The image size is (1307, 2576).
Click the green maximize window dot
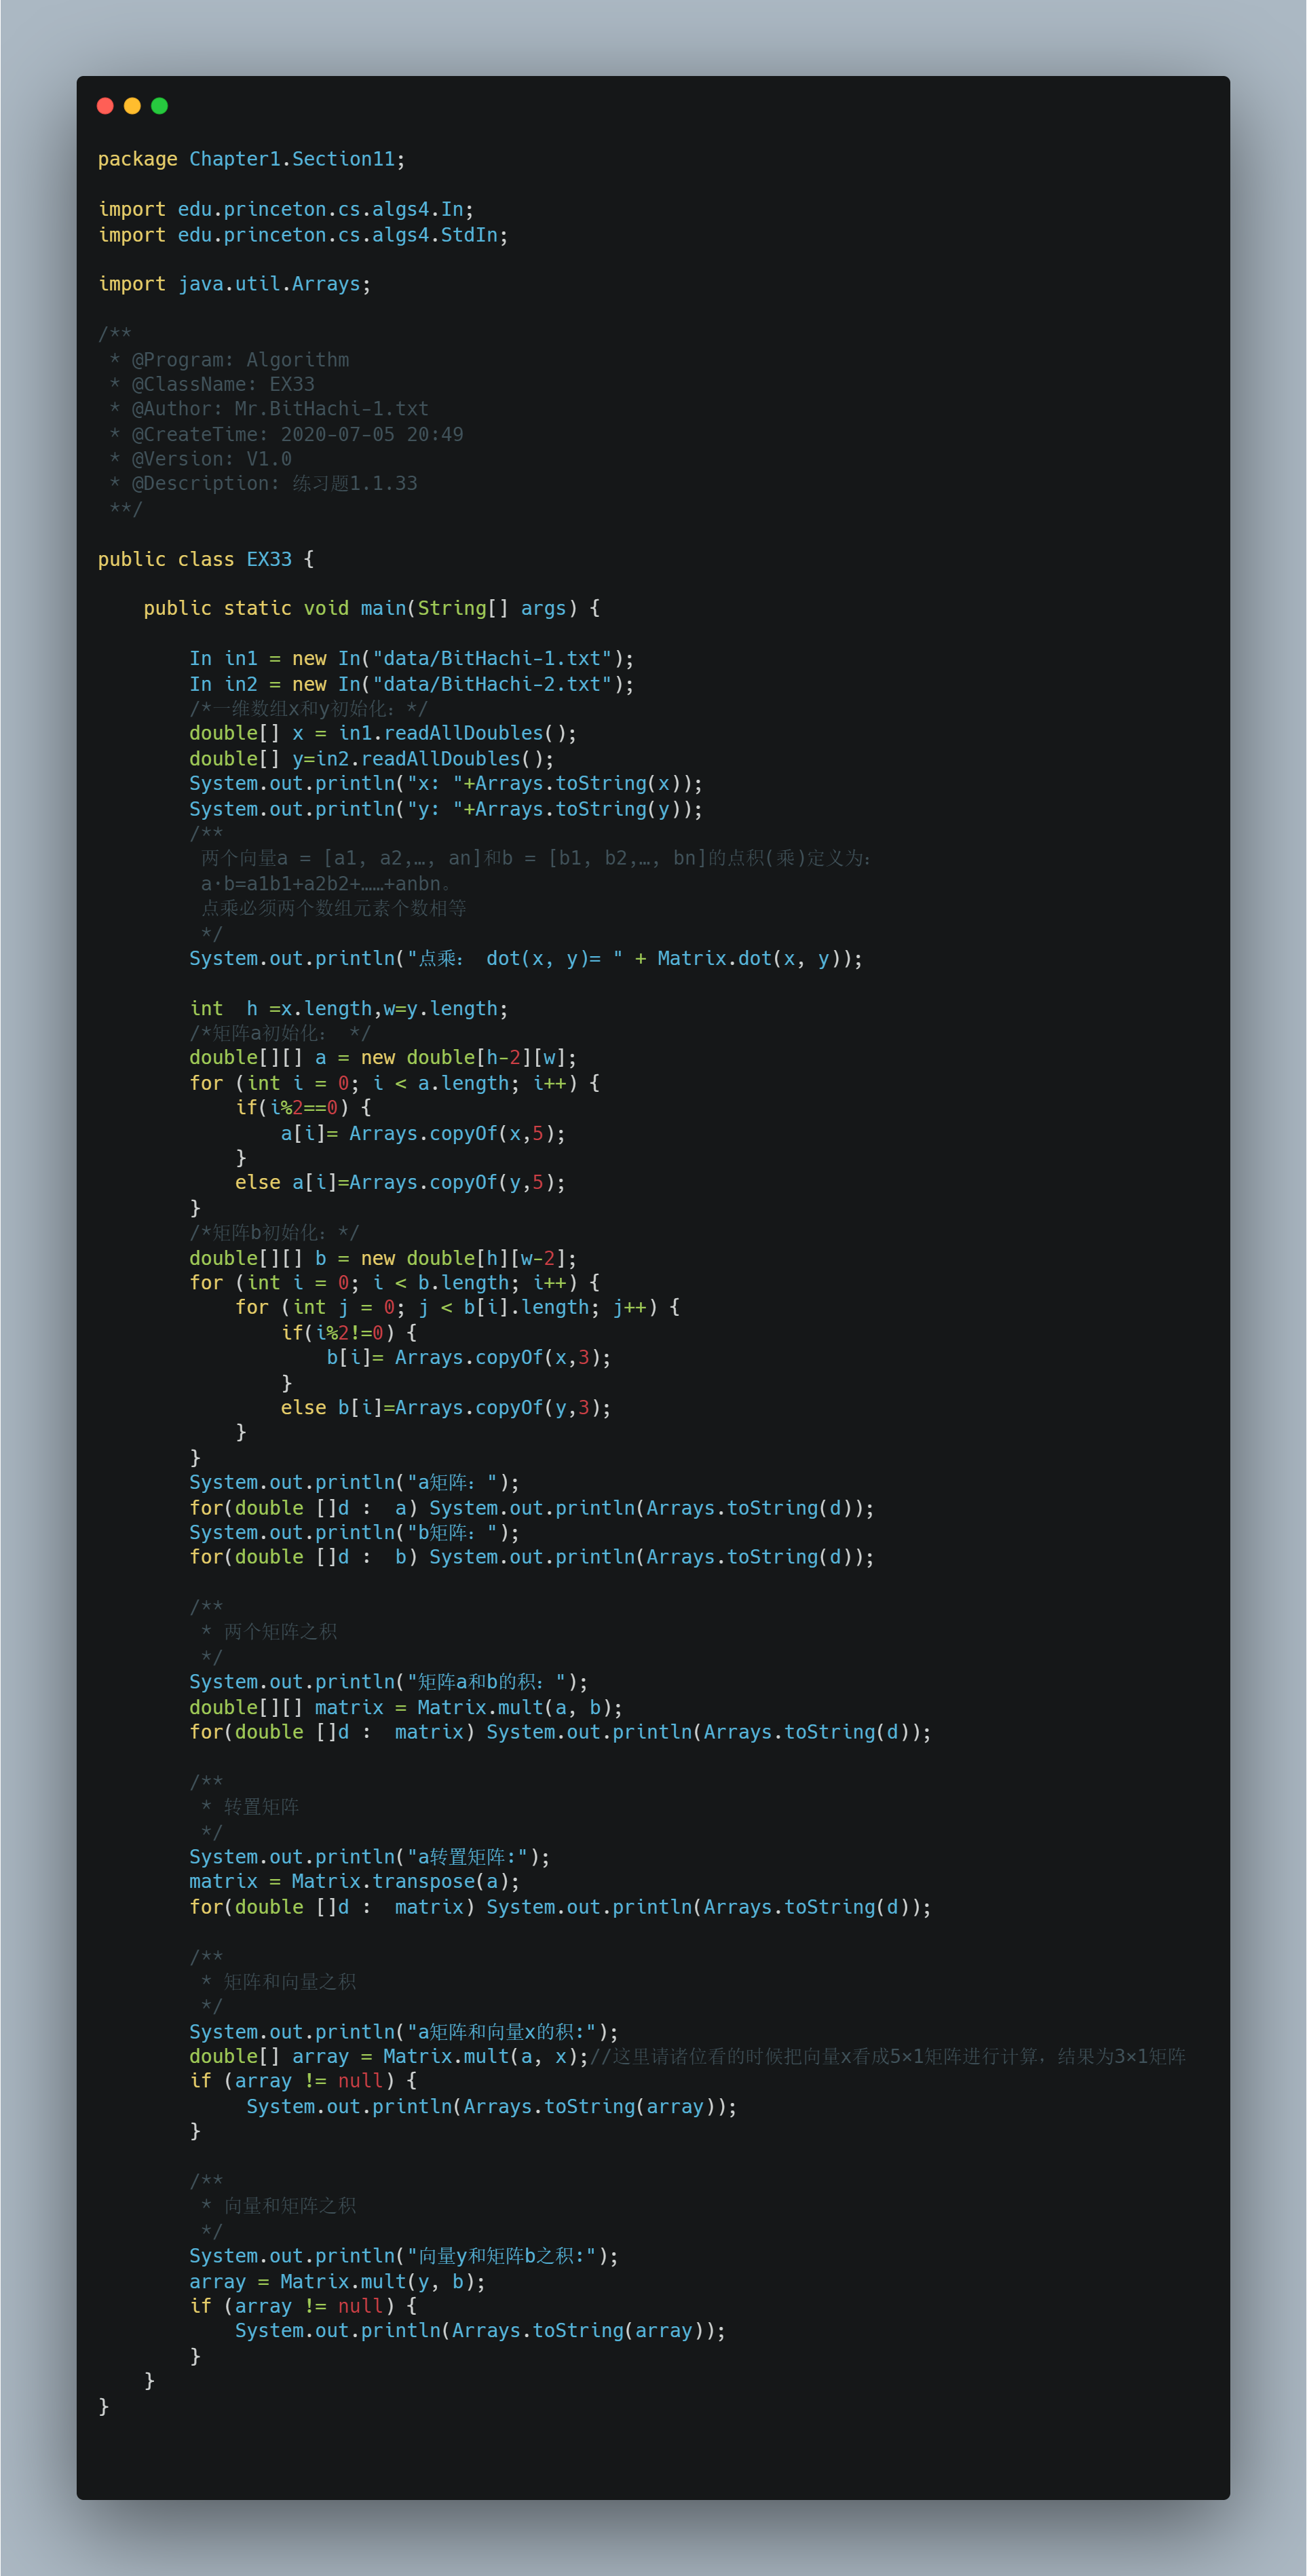159,106
